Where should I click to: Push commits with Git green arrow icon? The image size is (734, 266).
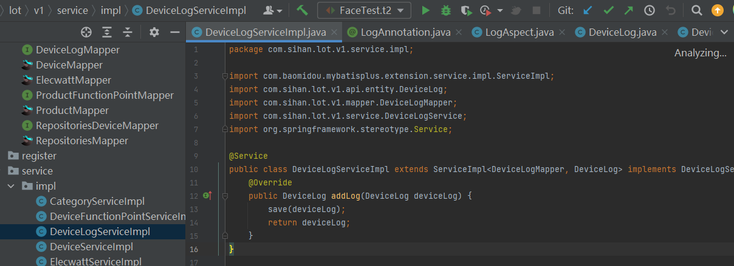point(629,10)
